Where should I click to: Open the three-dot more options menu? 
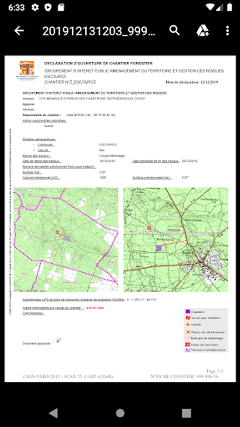[x=227, y=30]
